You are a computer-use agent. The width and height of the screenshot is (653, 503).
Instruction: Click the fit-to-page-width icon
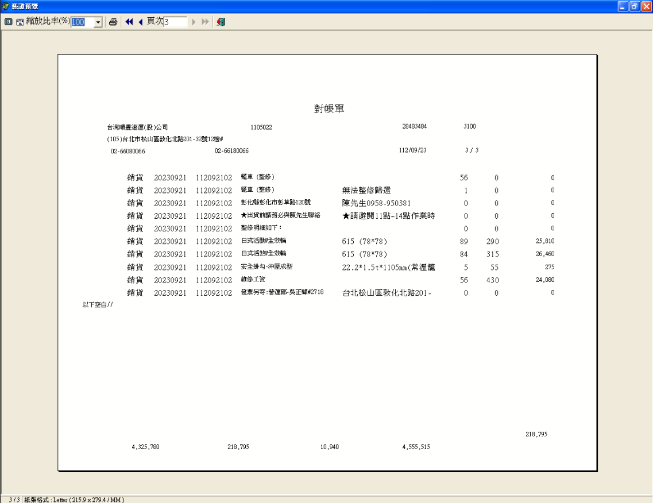click(x=19, y=22)
